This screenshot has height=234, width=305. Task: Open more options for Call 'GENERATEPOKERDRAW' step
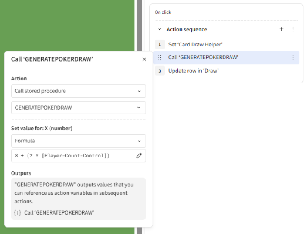point(293,58)
